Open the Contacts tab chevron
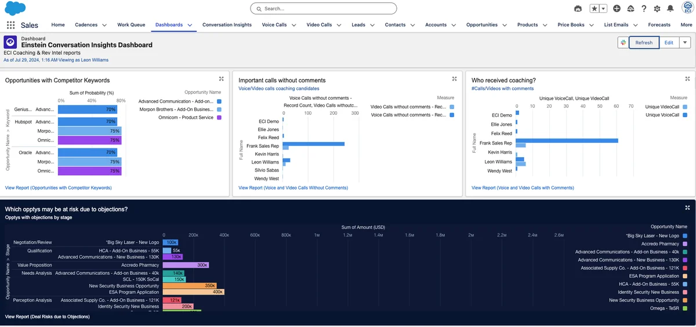Screen dimensions: 696x327 413,25
